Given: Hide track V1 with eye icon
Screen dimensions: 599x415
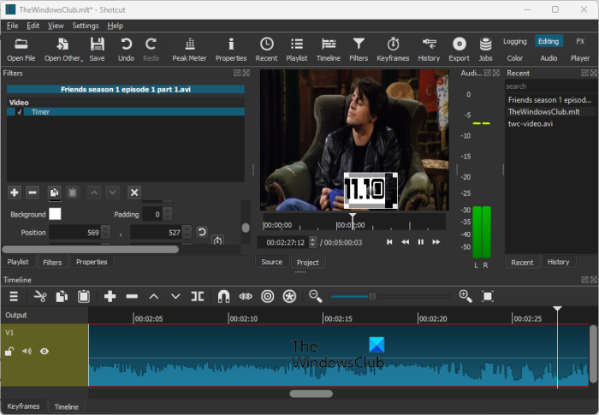Looking at the screenshot, I should [x=44, y=351].
